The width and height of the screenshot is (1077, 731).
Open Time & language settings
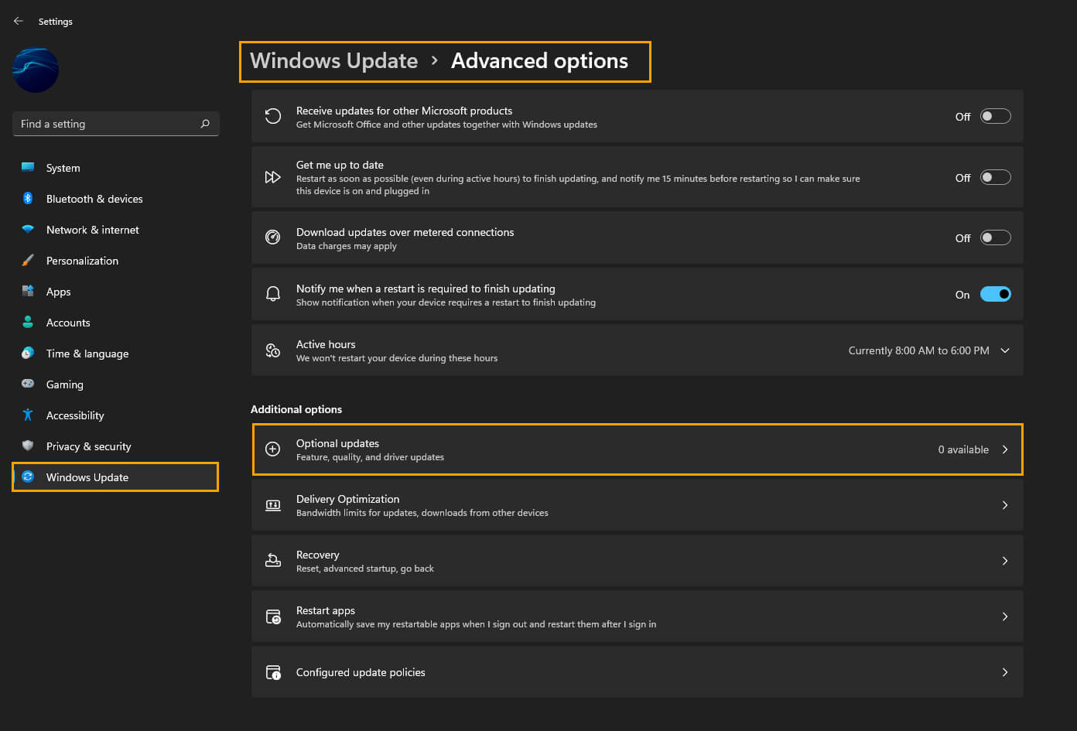coord(116,354)
